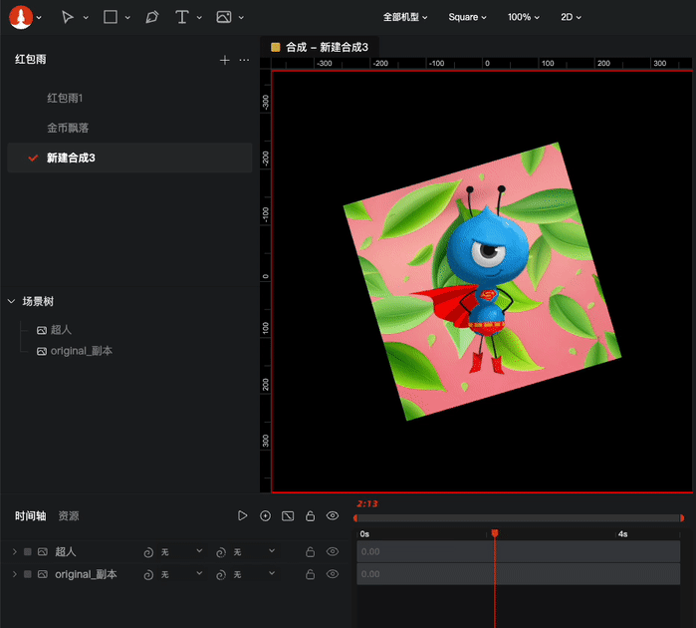The height and width of the screenshot is (628, 696).
Task: Click the 超人 scene tree image icon
Action: [x=42, y=330]
